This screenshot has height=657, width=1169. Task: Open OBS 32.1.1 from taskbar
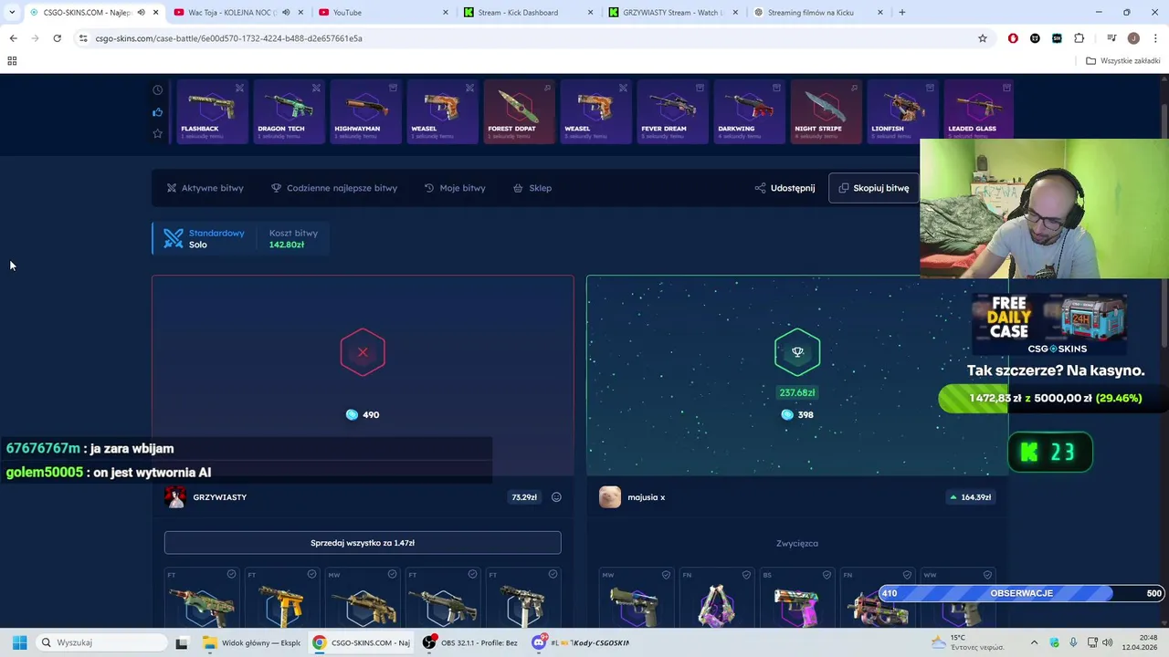click(470, 642)
